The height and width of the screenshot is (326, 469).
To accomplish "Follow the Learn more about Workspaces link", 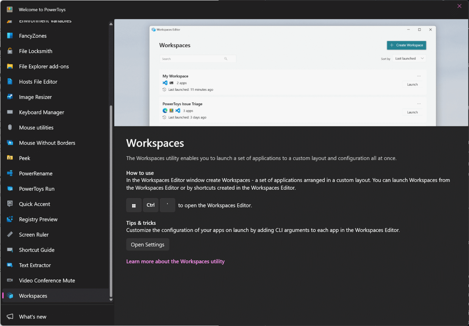I will click(175, 261).
